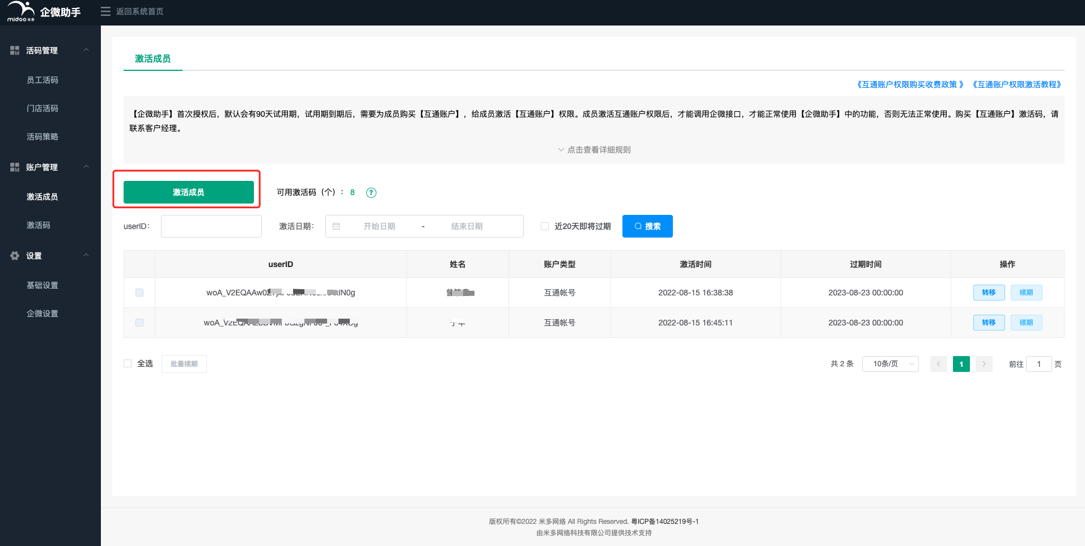Viewport: 1085px width, 546px height.
Task: Open the 10条/页 page size dropdown
Action: pyautogui.click(x=891, y=364)
